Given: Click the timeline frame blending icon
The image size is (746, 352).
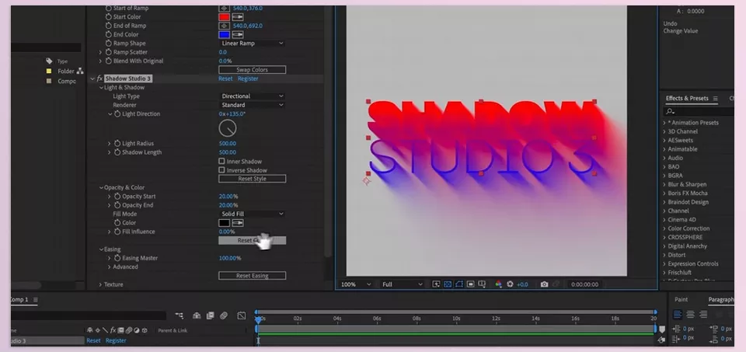Looking at the screenshot, I should tap(211, 315).
